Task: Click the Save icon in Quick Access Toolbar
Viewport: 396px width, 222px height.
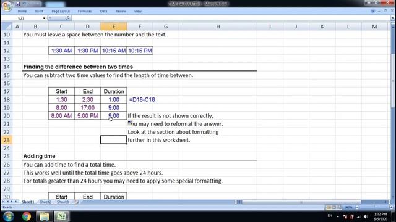Action: (18, 4)
